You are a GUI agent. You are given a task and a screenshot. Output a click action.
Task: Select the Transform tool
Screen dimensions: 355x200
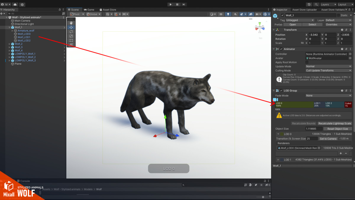[71, 45]
